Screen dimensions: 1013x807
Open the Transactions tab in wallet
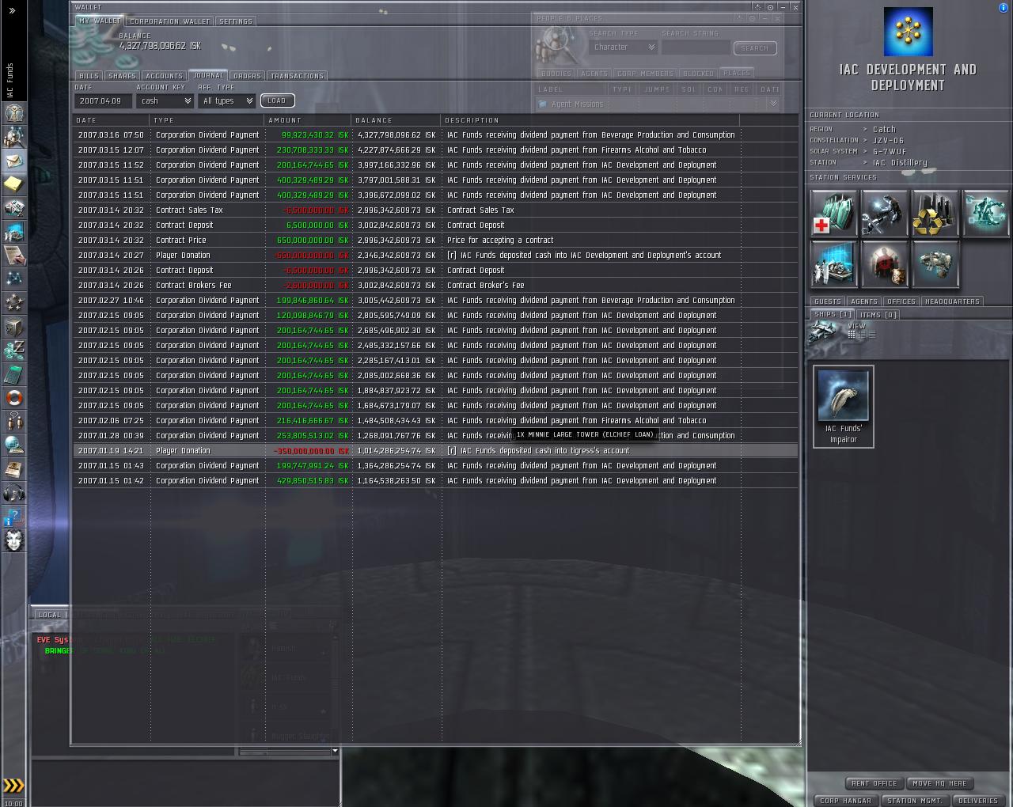(297, 76)
